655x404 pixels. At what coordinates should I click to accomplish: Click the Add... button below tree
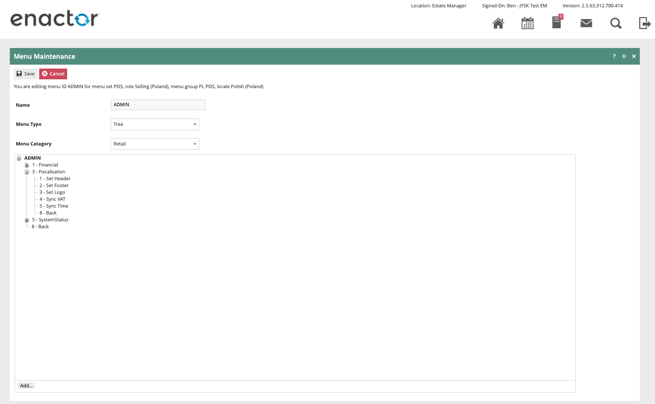click(x=26, y=386)
